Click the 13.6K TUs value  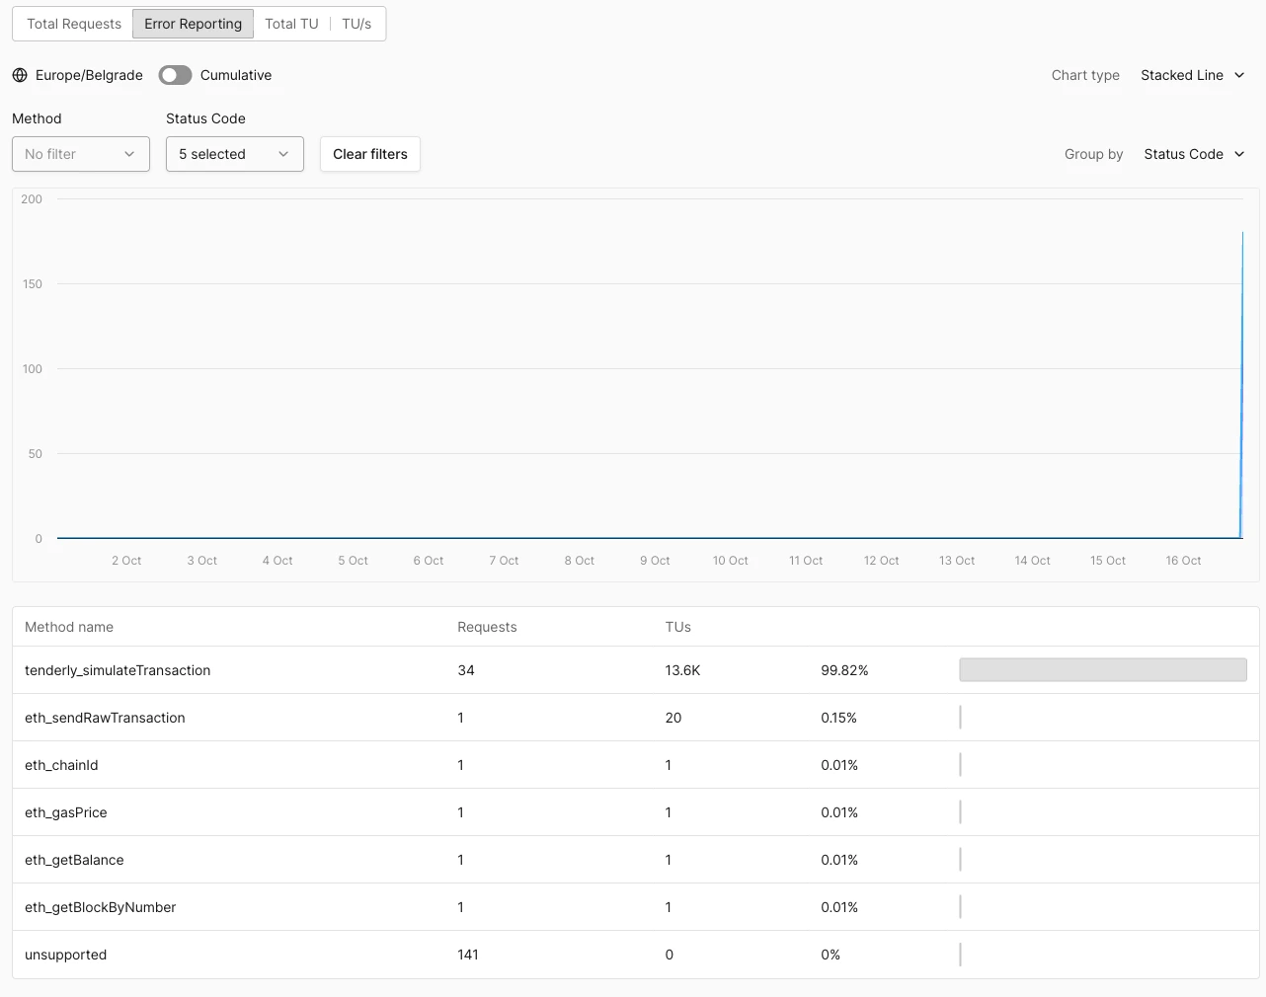[x=682, y=670]
